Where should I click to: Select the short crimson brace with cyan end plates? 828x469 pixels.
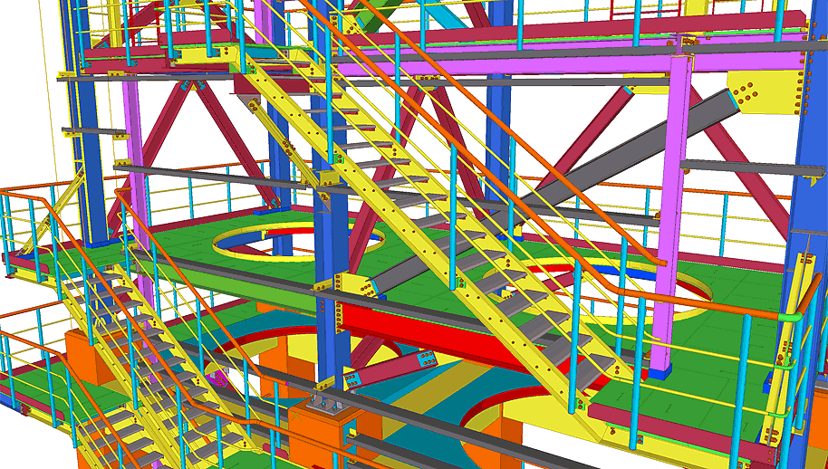point(390,368)
